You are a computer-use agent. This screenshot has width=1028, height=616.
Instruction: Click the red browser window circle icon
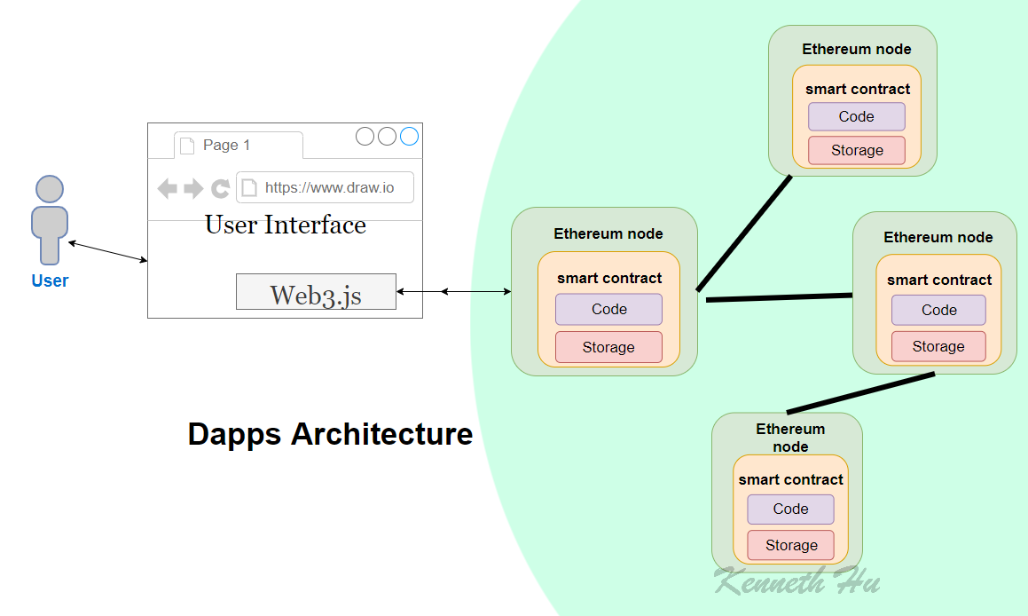[365, 136]
